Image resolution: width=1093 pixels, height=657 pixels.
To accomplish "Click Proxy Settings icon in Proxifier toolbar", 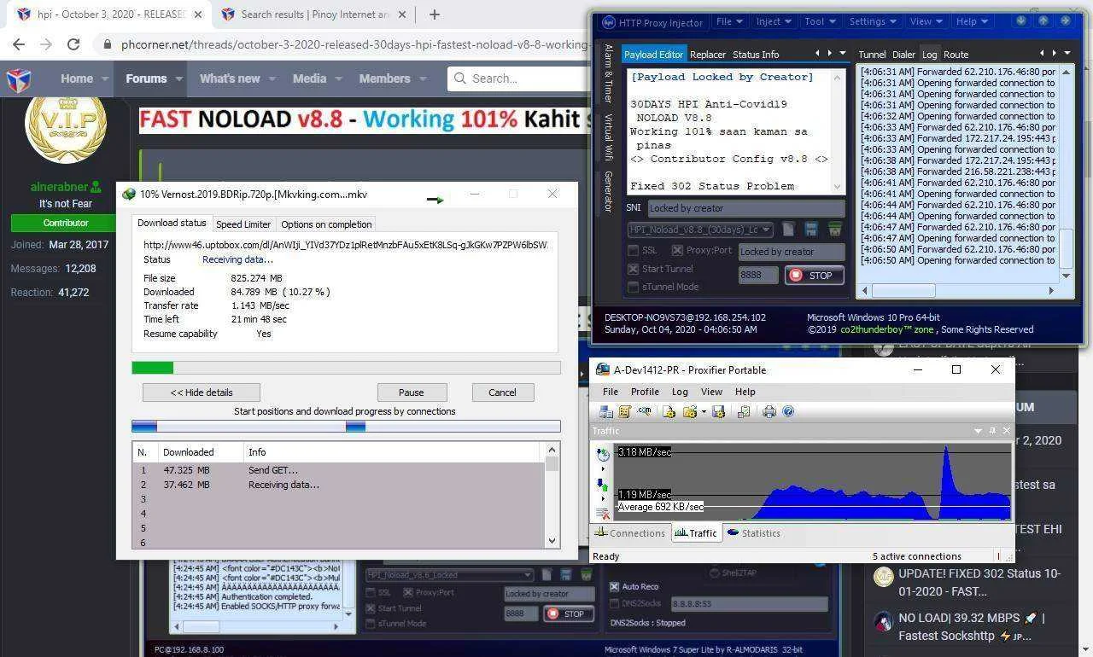I will click(x=606, y=411).
